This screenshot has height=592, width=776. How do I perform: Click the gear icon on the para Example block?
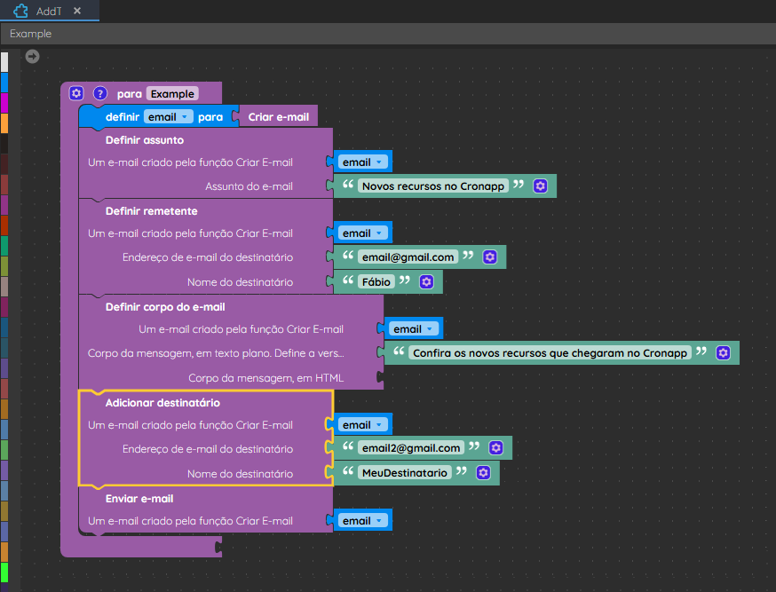pos(76,93)
